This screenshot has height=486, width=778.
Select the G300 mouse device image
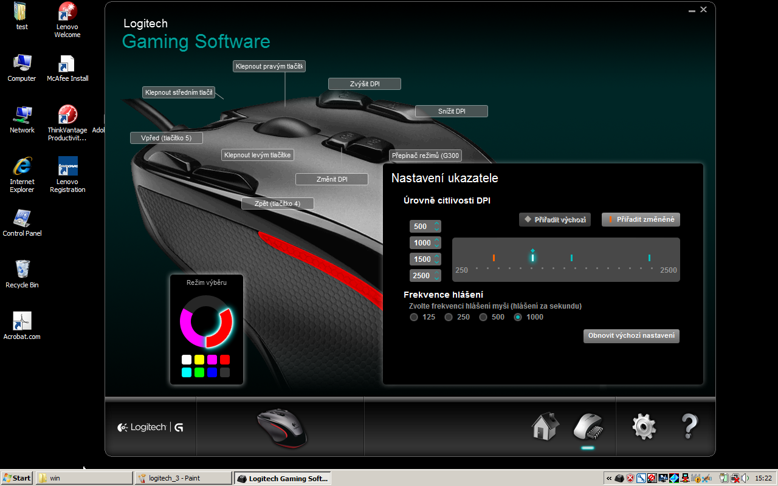click(x=281, y=428)
